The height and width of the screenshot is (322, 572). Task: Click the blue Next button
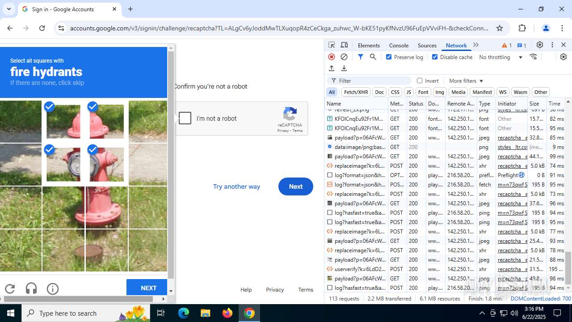[x=295, y=186]
